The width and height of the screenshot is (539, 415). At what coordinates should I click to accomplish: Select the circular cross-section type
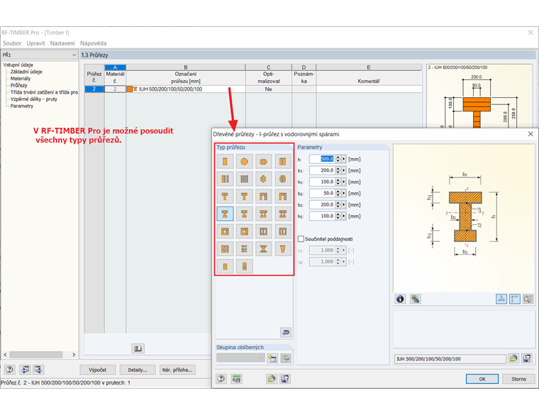tap(244, 161)
